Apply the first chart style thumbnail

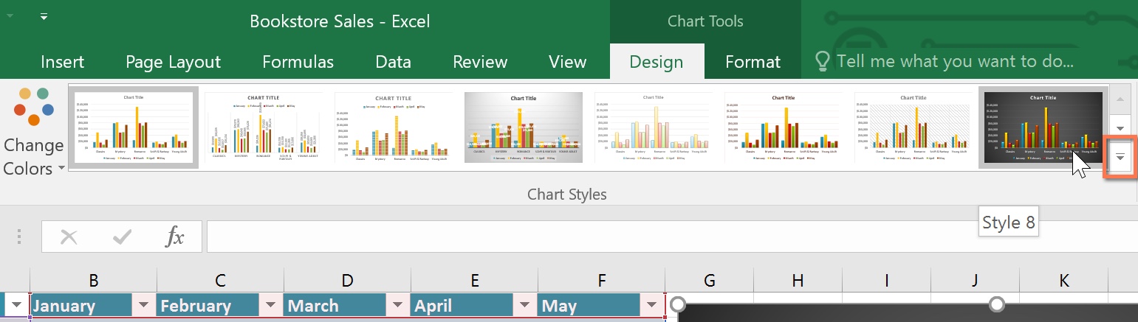134,127
